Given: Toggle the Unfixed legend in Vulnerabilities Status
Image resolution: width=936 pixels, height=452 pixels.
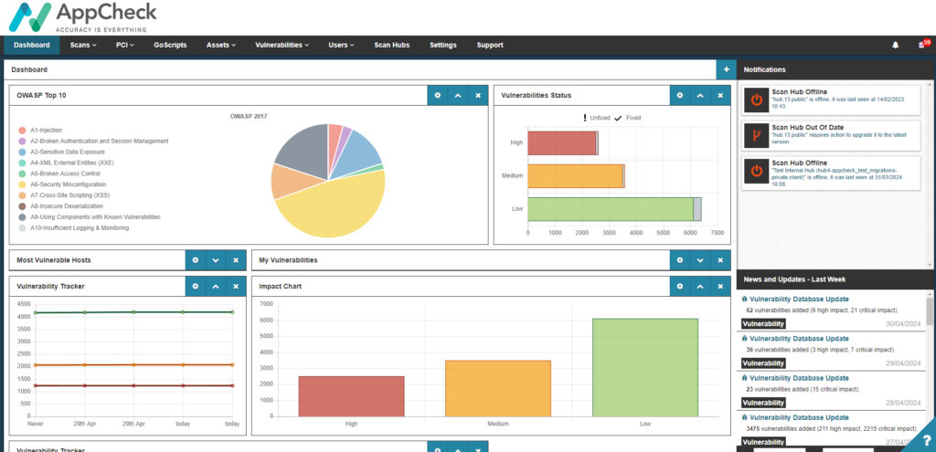Looking at the screenshot, I should [598, 118].
